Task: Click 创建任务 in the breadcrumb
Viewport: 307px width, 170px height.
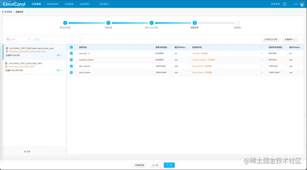Action: click(x=19, y=12)
